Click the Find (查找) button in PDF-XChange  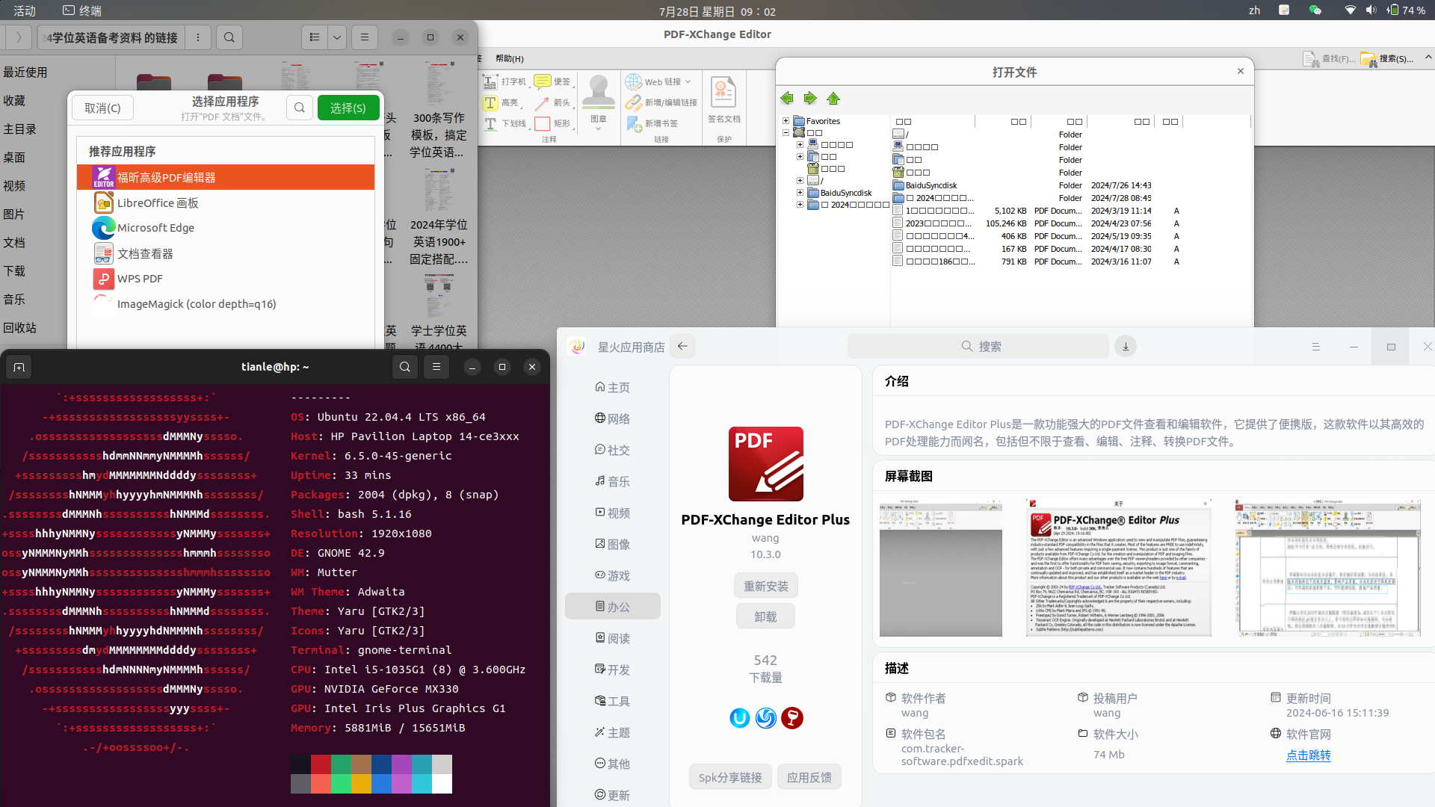coord(1328,59)
